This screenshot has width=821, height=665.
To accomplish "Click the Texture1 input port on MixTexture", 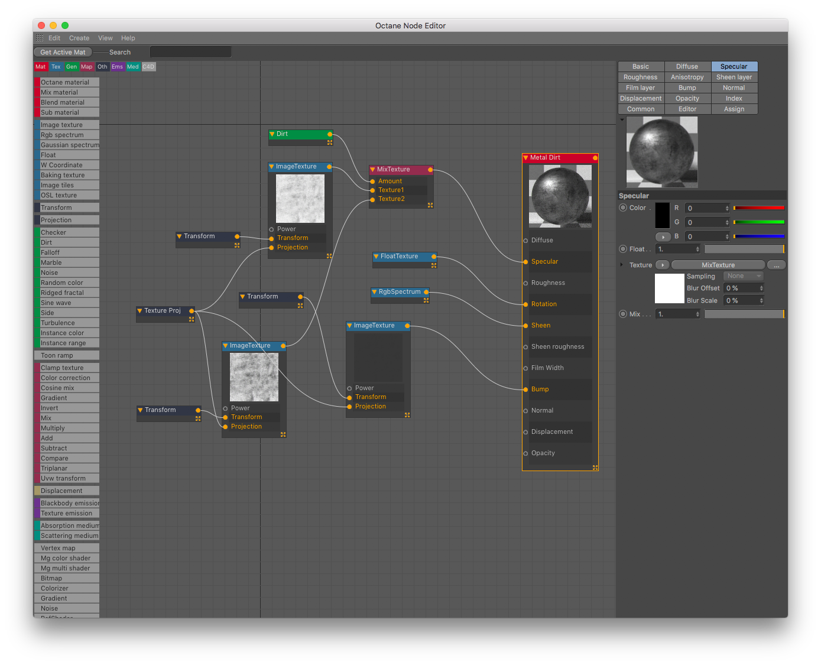I will [x=372, y=190].
